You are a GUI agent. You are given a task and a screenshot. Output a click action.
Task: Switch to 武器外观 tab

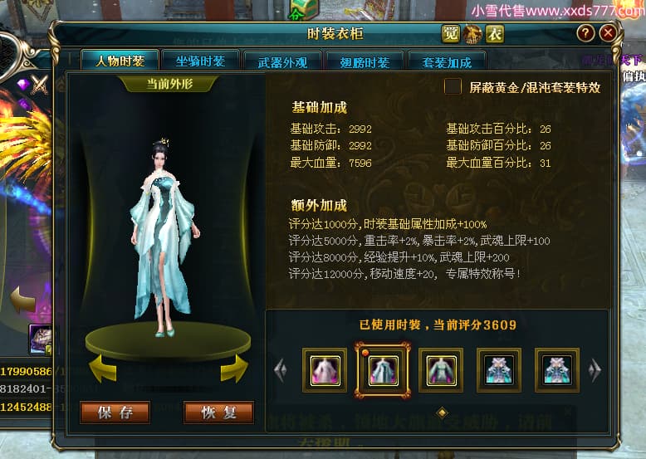[x=282, y=62]
